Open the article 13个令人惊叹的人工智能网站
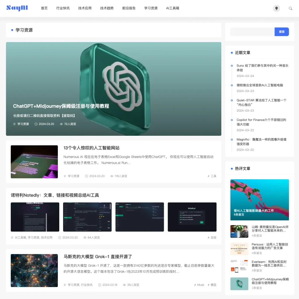Image resolution: width=299 pixels, height=299 pixels. (x=91, y=148)
